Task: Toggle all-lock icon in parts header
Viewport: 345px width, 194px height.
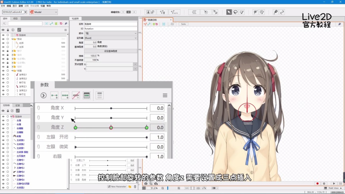Action: point(8,30)
